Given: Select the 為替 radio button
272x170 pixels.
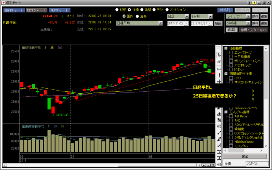Looking at the screenshot, I should pyautogui.click(x=142, y=10).
